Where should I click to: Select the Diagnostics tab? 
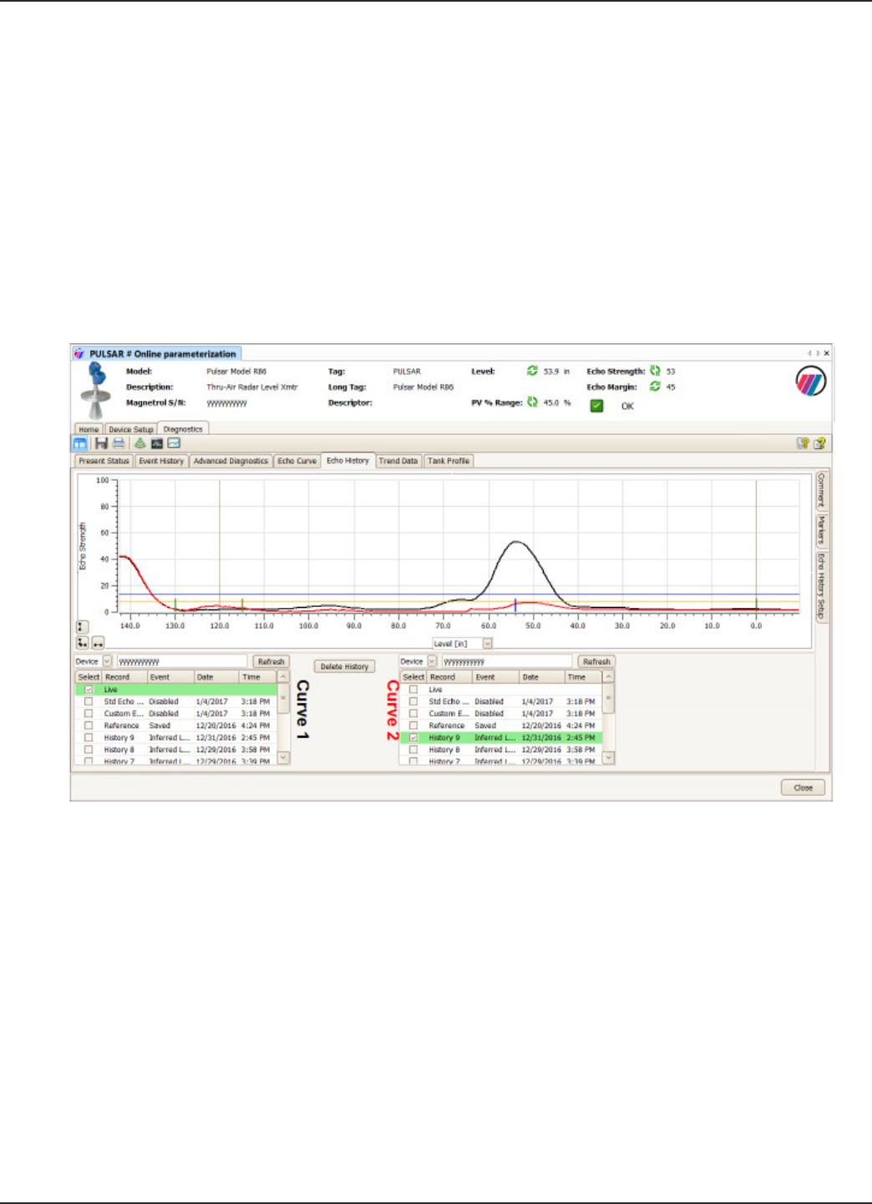click(183, 429)
